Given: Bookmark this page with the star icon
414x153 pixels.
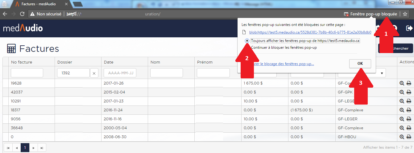Looking at the screenshot, I should tap(405, 14).
